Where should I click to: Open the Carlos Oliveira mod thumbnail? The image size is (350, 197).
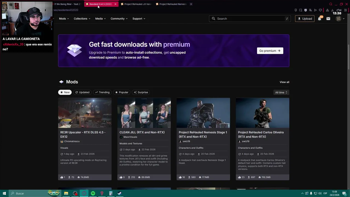point(262,113)
